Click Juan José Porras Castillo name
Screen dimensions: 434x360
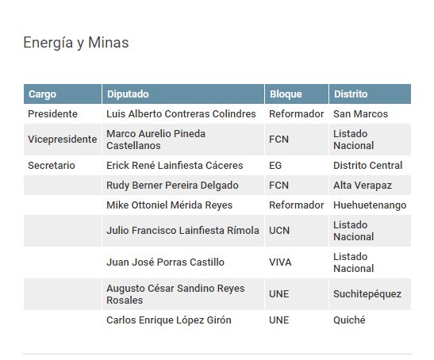point(165,262)
